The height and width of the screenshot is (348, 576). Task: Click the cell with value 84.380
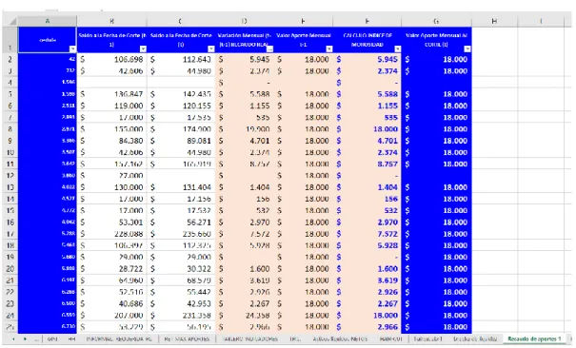point(111,141)
